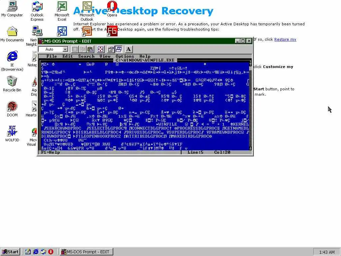This screenshot has height=256, width=341.
Task: Select the Opera desktop shortcut
Action: coord(112,9)
